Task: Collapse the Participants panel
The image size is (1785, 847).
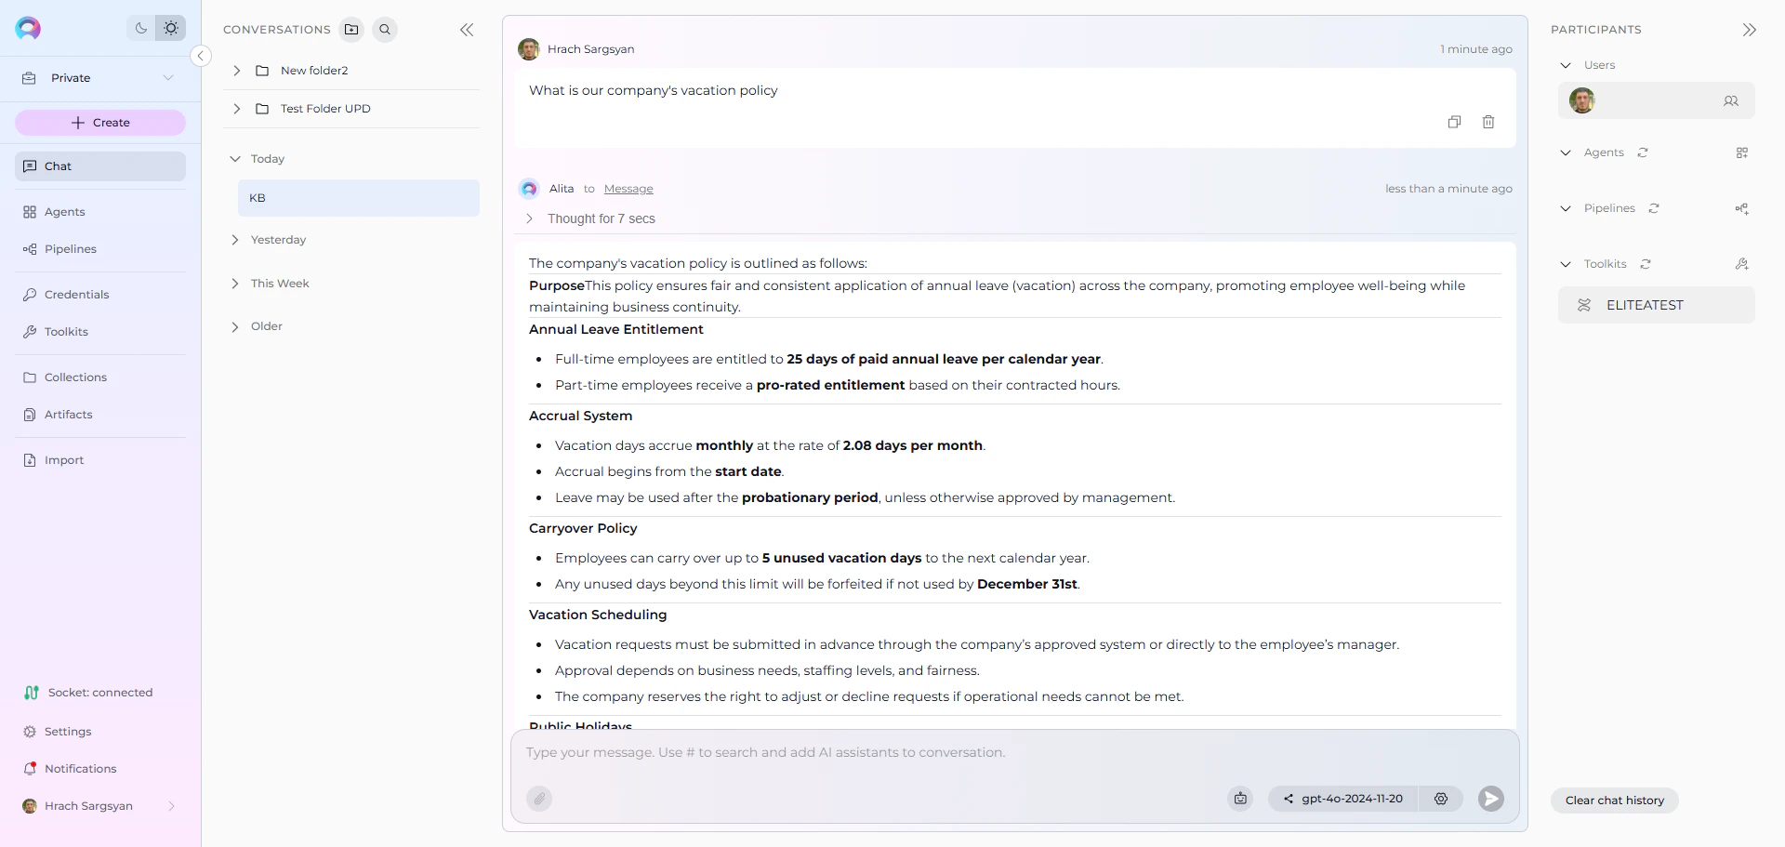Action: [1750, 29]
